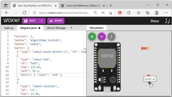The image size is (172, 97).
Task: Click the led1 anode pin on canvas
Action: click(150, 83)
